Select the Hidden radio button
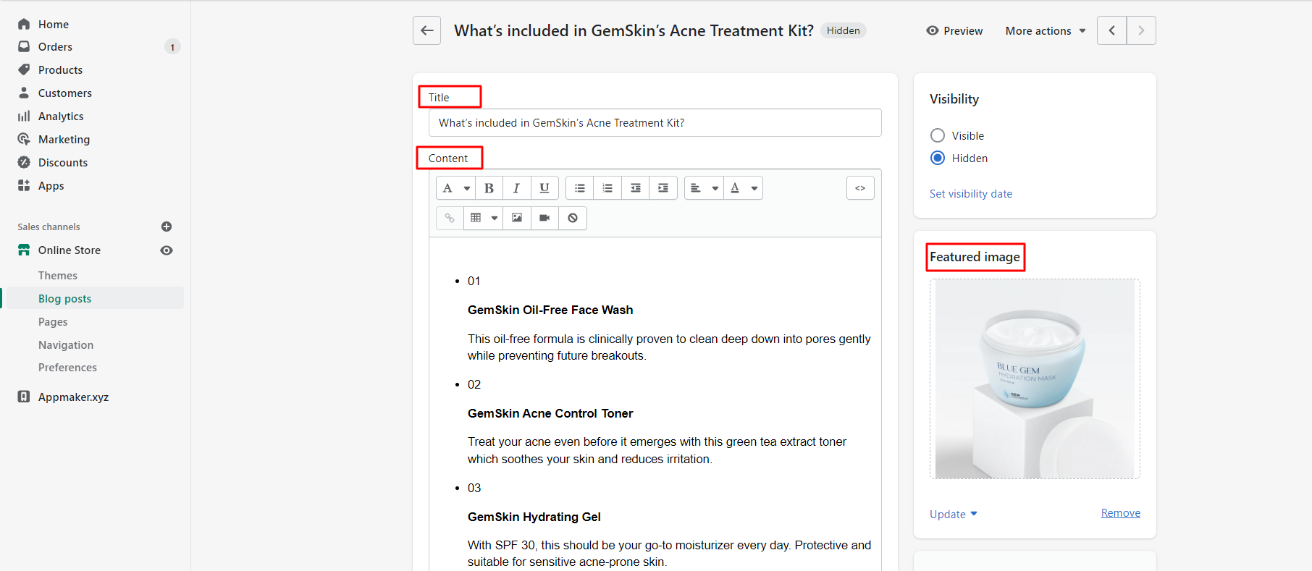The height and width of the screenshot is (571, 1312). [x=938, y=158]
